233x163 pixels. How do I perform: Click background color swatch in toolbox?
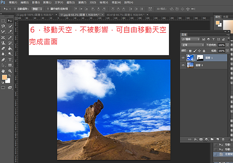pos(8,81)
